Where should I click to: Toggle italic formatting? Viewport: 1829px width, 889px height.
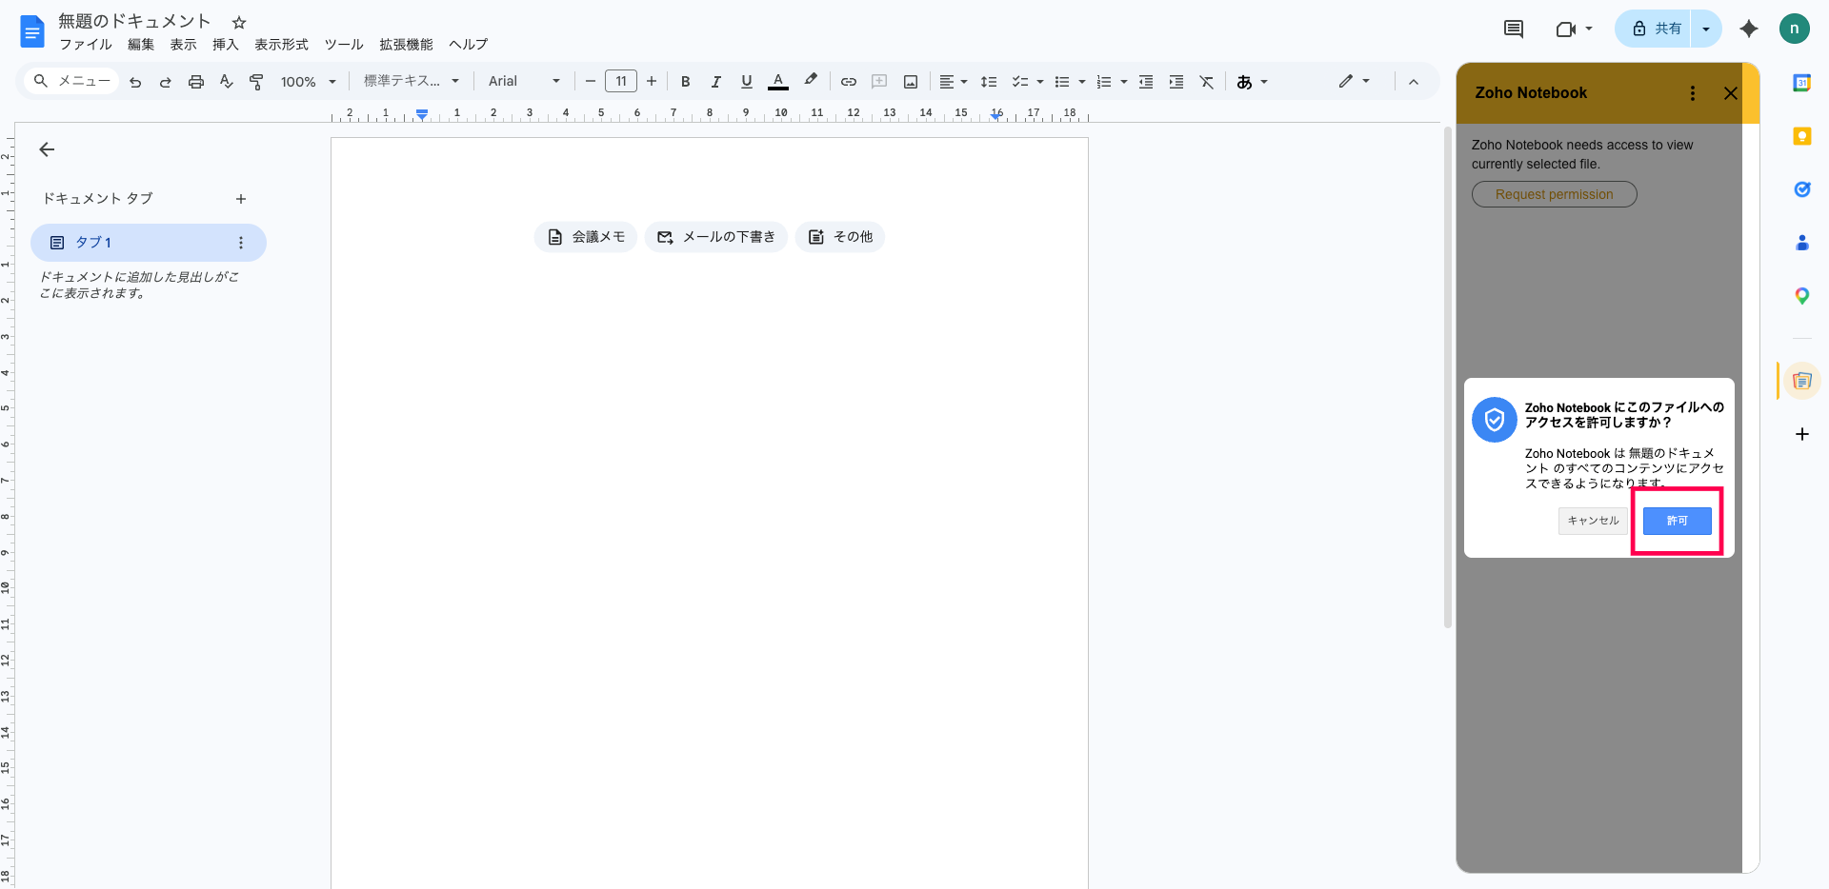[715, 82]
